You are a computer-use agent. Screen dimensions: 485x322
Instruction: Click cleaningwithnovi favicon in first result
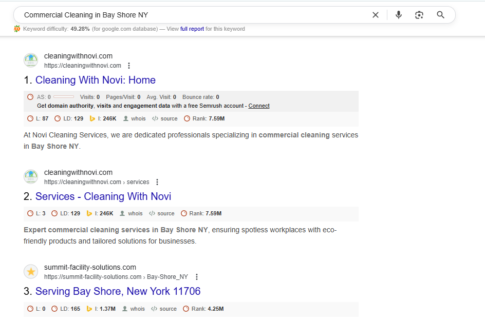tap(31, 61)
